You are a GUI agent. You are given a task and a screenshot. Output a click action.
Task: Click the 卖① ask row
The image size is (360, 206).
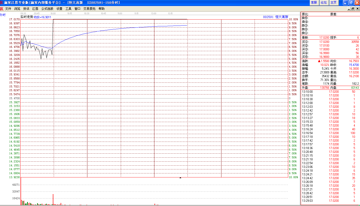click(330, 33)
